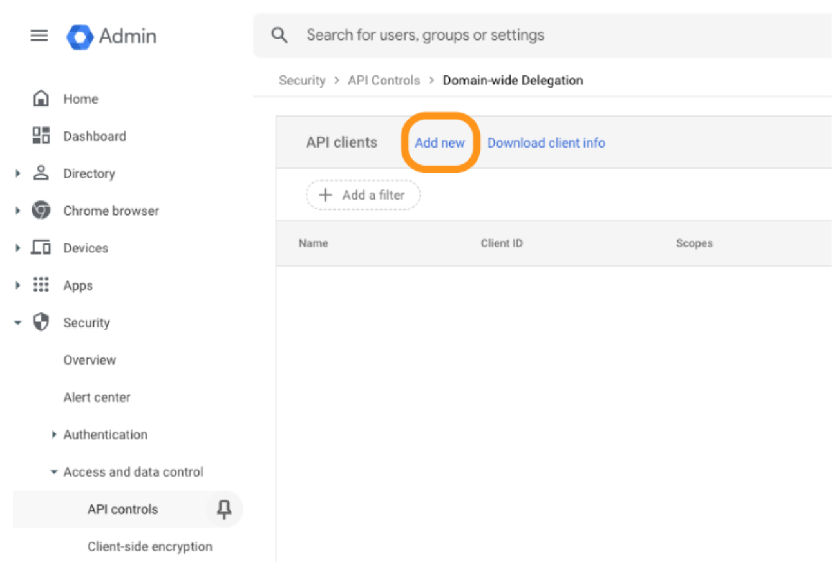
Task: Navigate to API Controls via the breadcrumb
Action: click(x=383, y=80)
